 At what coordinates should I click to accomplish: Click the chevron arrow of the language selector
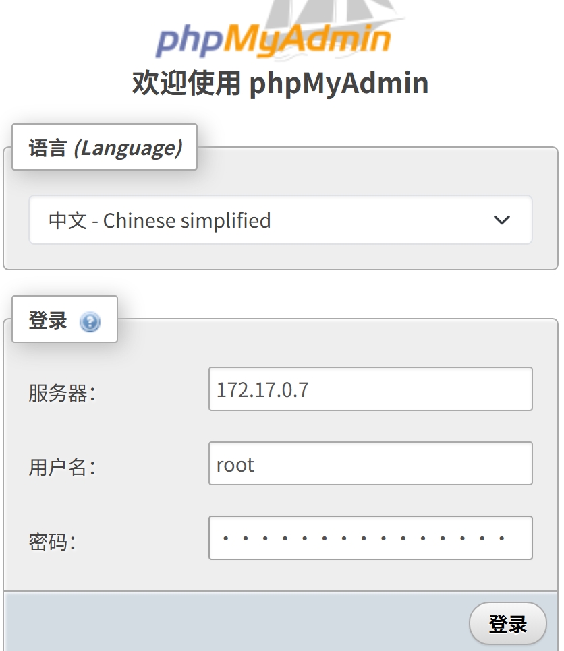[501, 220]
